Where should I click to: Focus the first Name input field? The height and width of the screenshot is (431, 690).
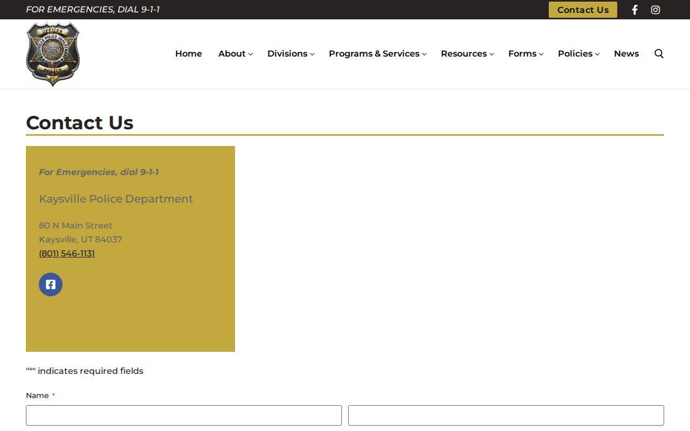pyautogui.click(x=184, y=415)
